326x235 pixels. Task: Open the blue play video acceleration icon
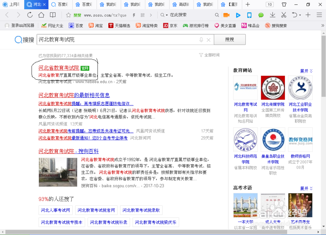click(x=238, y=15)
